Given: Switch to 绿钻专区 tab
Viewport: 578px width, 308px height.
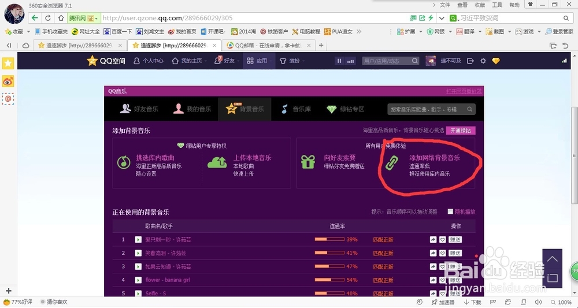Looking at the screenshot, I should click(x=346, y=109).
